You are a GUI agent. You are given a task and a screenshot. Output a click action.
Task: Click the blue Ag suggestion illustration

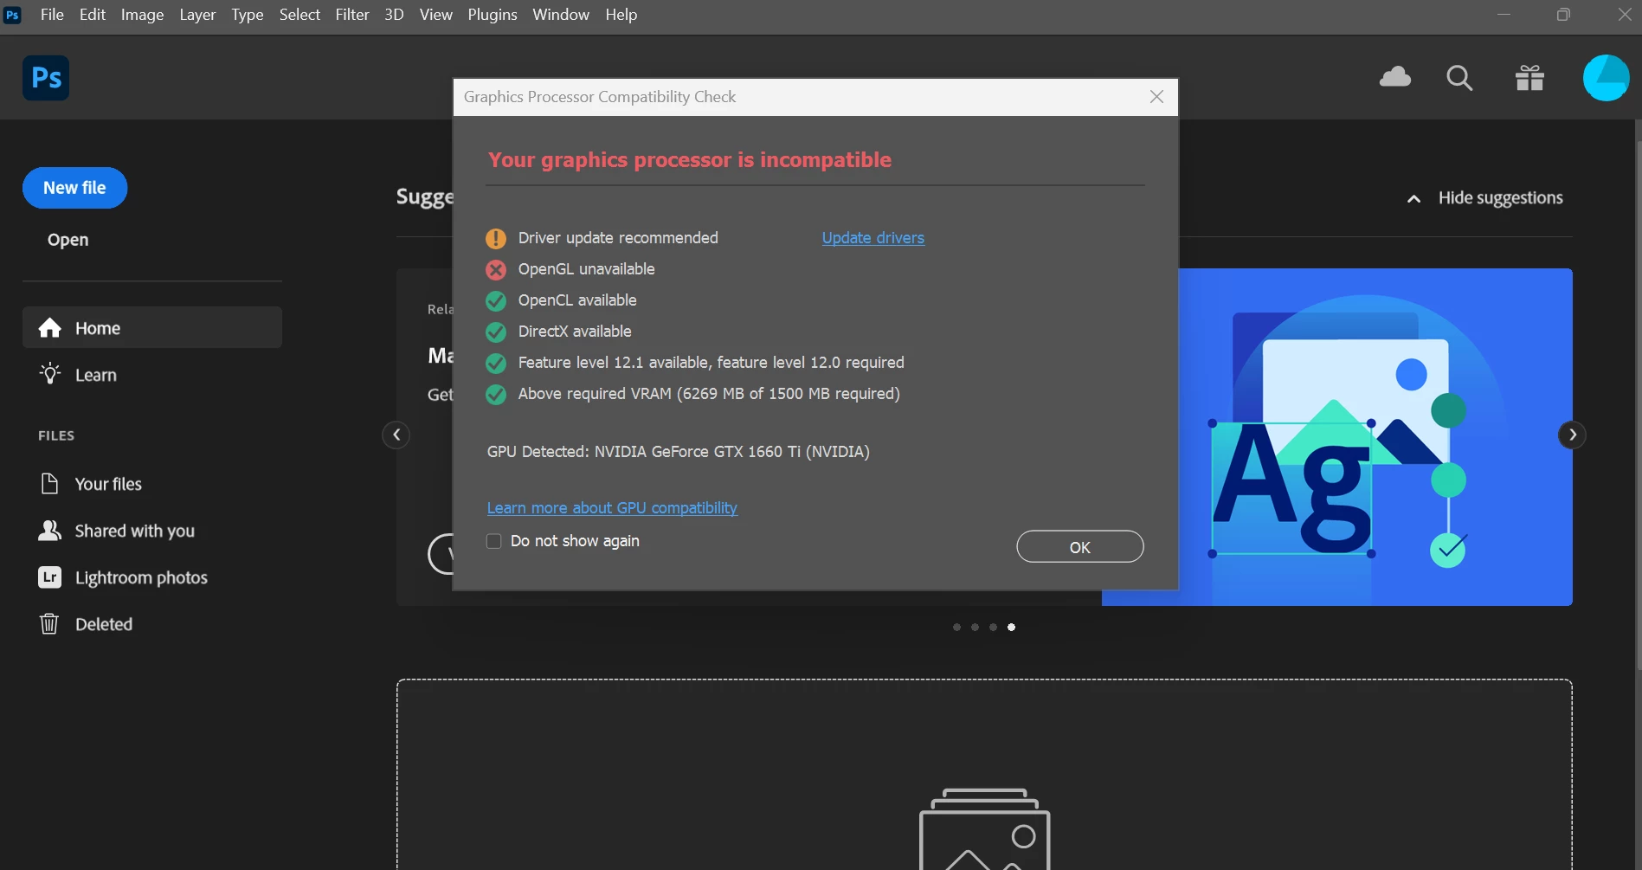coord(1375,437)
